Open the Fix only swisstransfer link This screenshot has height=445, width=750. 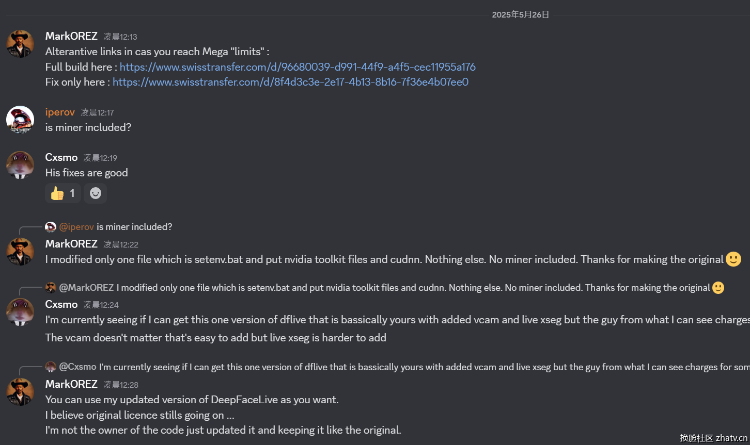(x=290, y=82)
